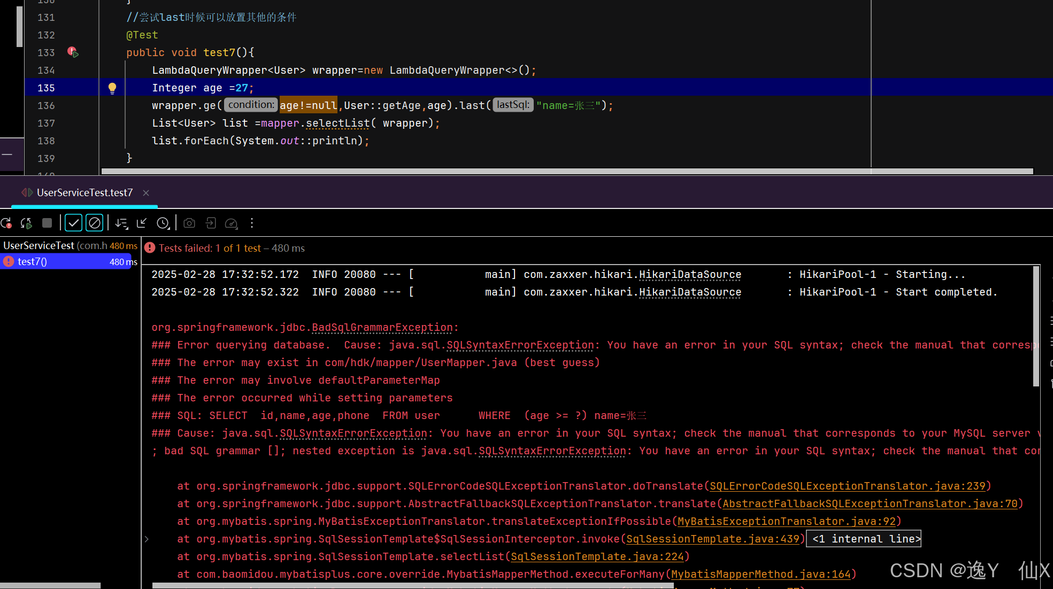
Task: Rerun the failed tests
Action: pos(6,223)
